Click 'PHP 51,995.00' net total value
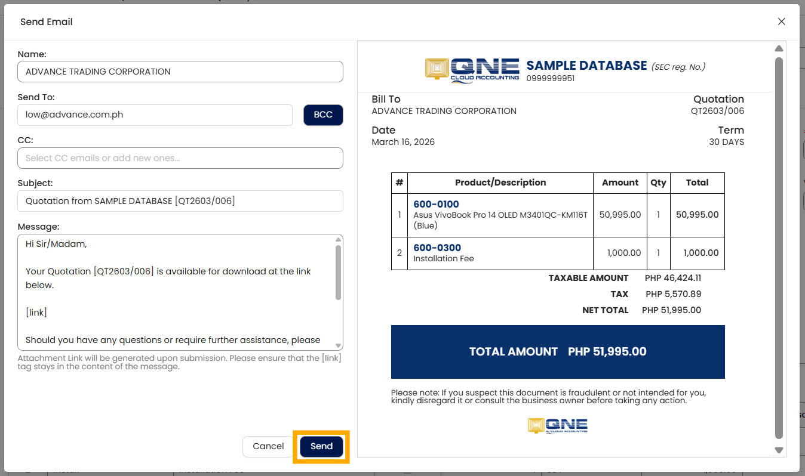Screen dimensions: 805x476 coord(671,310)
